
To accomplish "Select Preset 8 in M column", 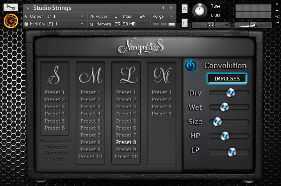I will 90,142.
